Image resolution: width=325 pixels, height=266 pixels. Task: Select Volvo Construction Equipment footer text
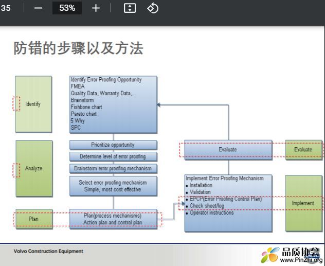(x=48, y=251)
